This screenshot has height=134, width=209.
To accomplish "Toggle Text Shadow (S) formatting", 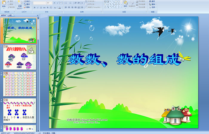I will (48, 7).
